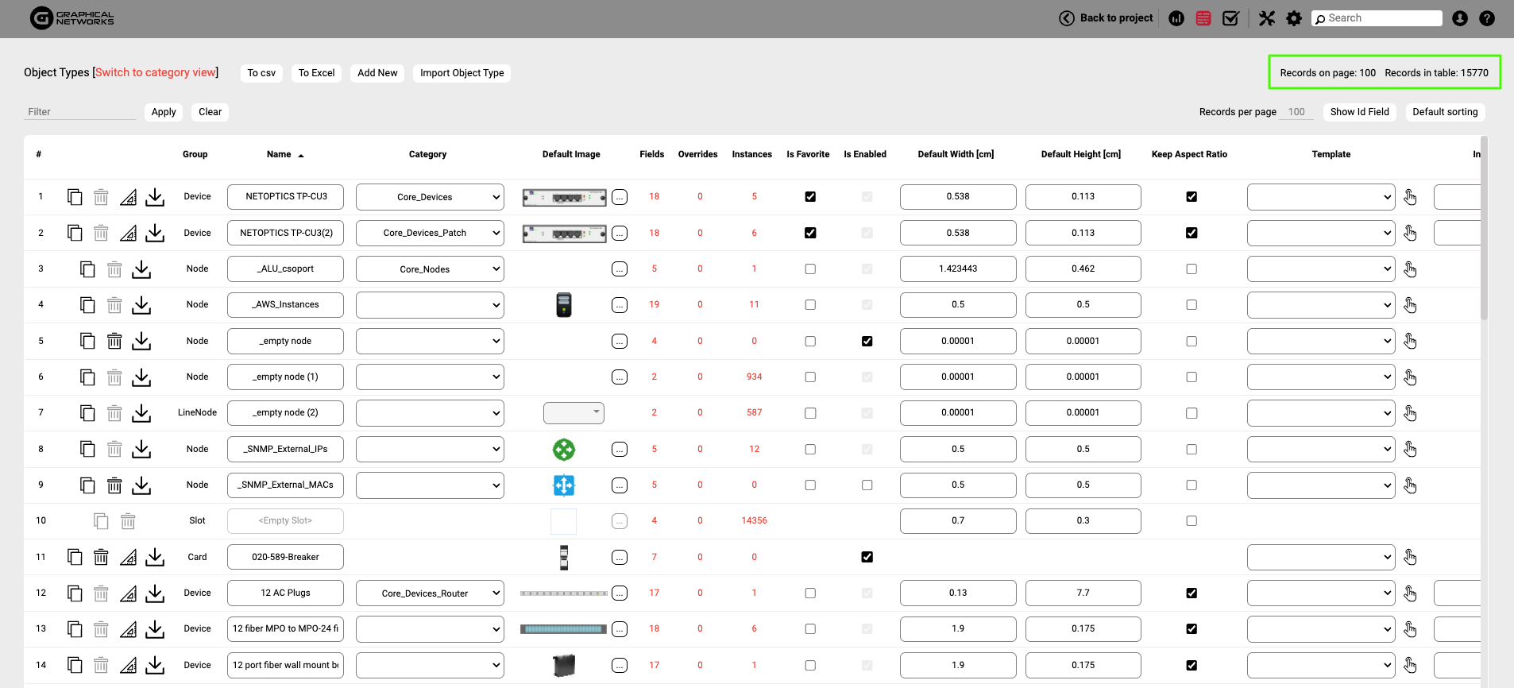Image resolution: width=1514 pixels, height=688 pixels.
Task: Click the Import Object Type button
Action: click(462, 73)
